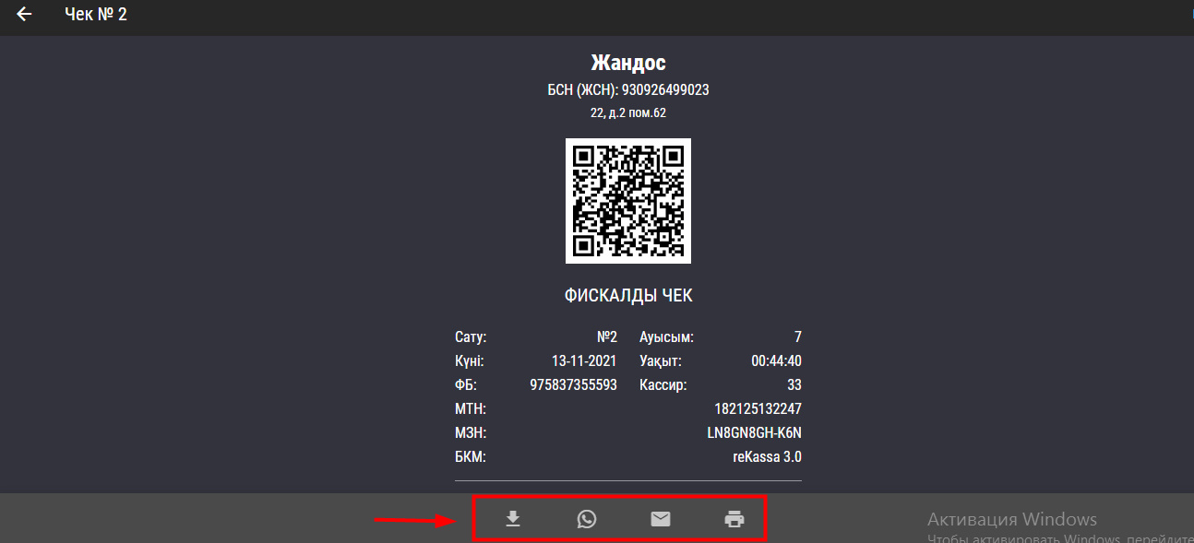Select the "ФБ:" label
This screenshot has width=1194, height=543.
(x=466, y=385)
